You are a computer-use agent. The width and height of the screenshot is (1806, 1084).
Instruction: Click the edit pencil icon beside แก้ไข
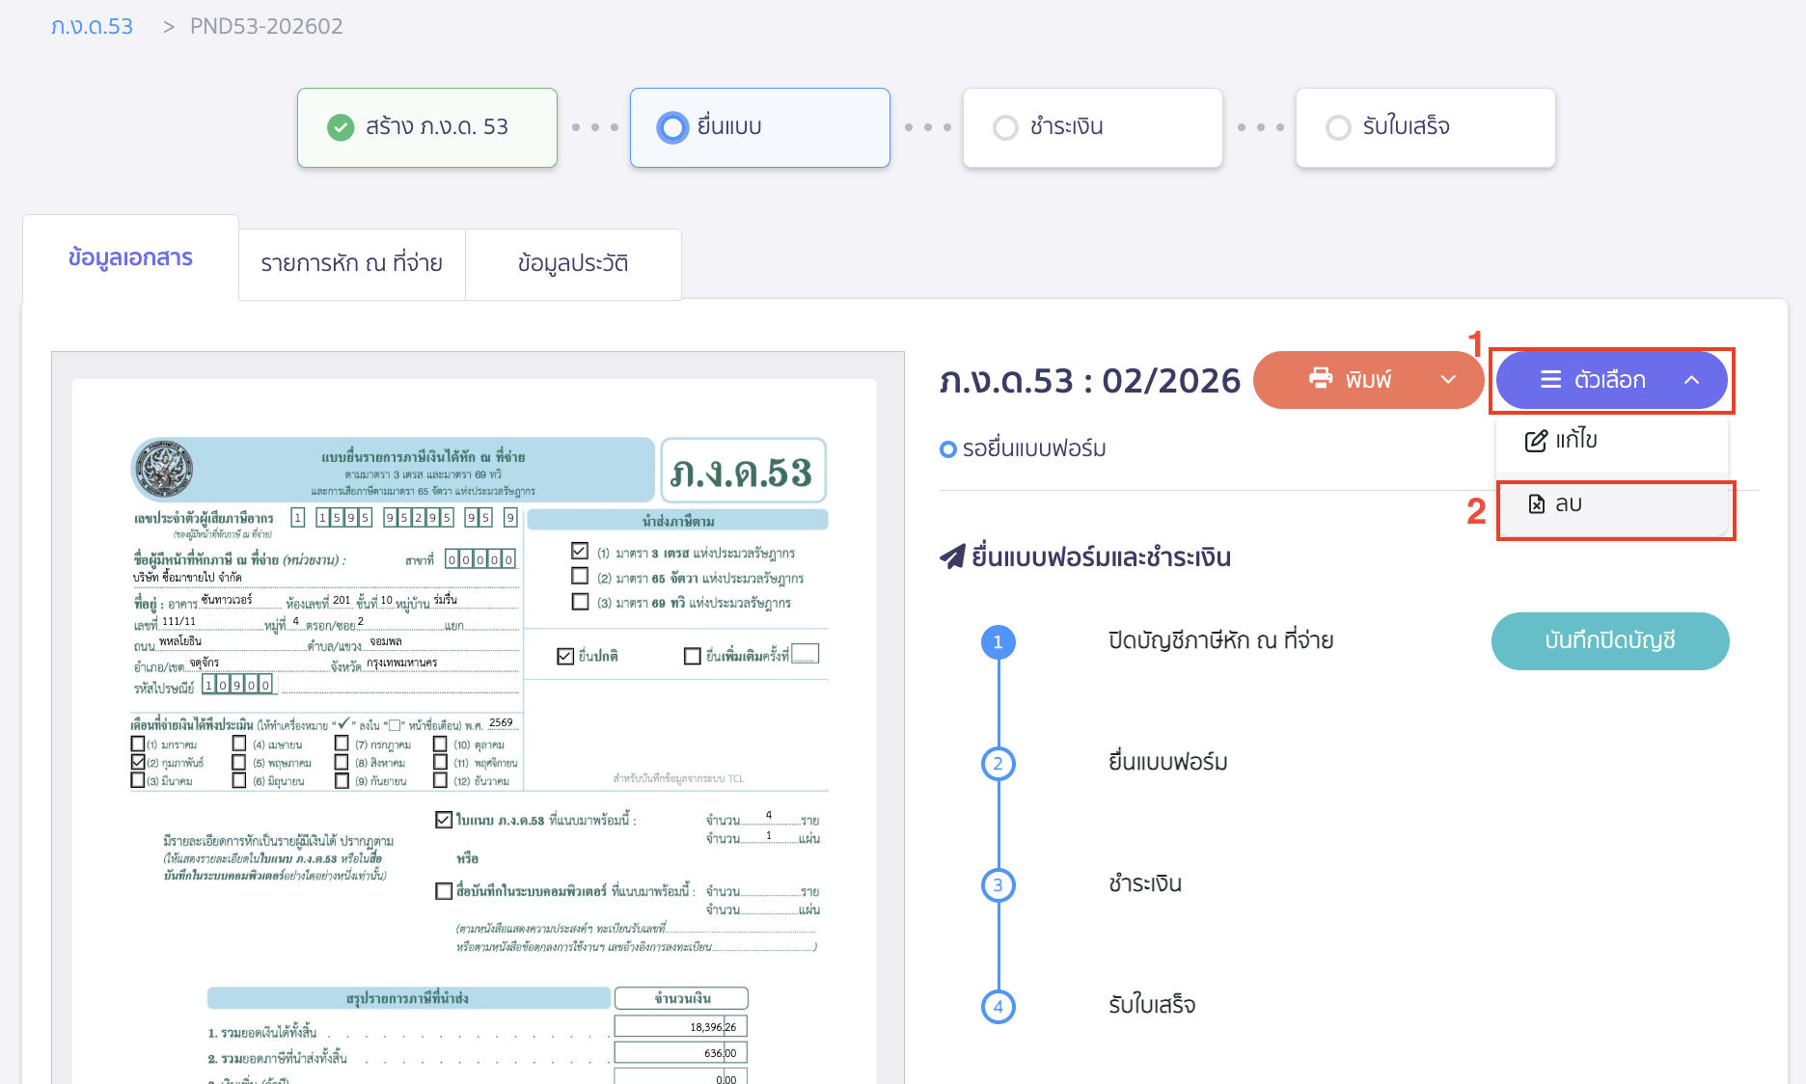coord(1535,441)
